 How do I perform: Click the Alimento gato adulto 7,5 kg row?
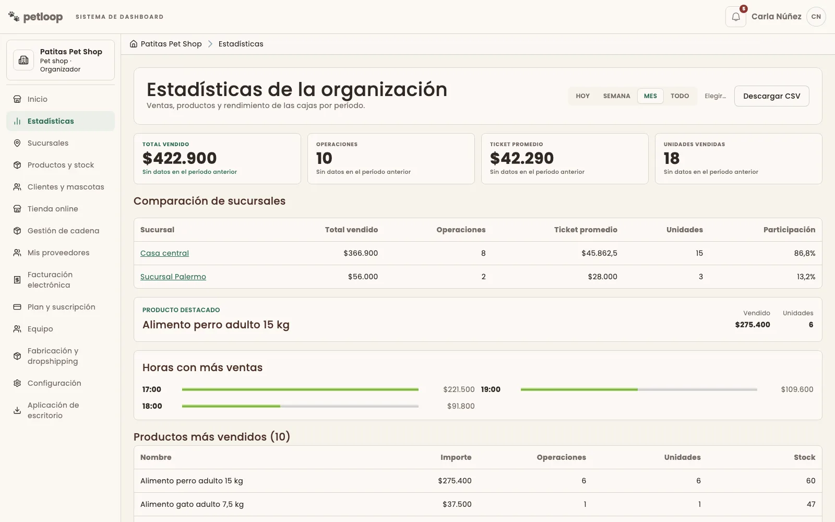(478, 504)
